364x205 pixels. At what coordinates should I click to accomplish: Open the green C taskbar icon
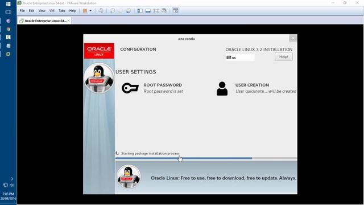8,37
